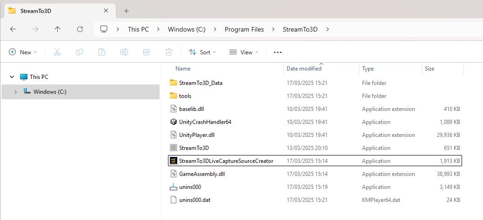The height and width of the screenshot is (220, 483).
Task: Click the Delete trash icon
Action: point(169,52)
